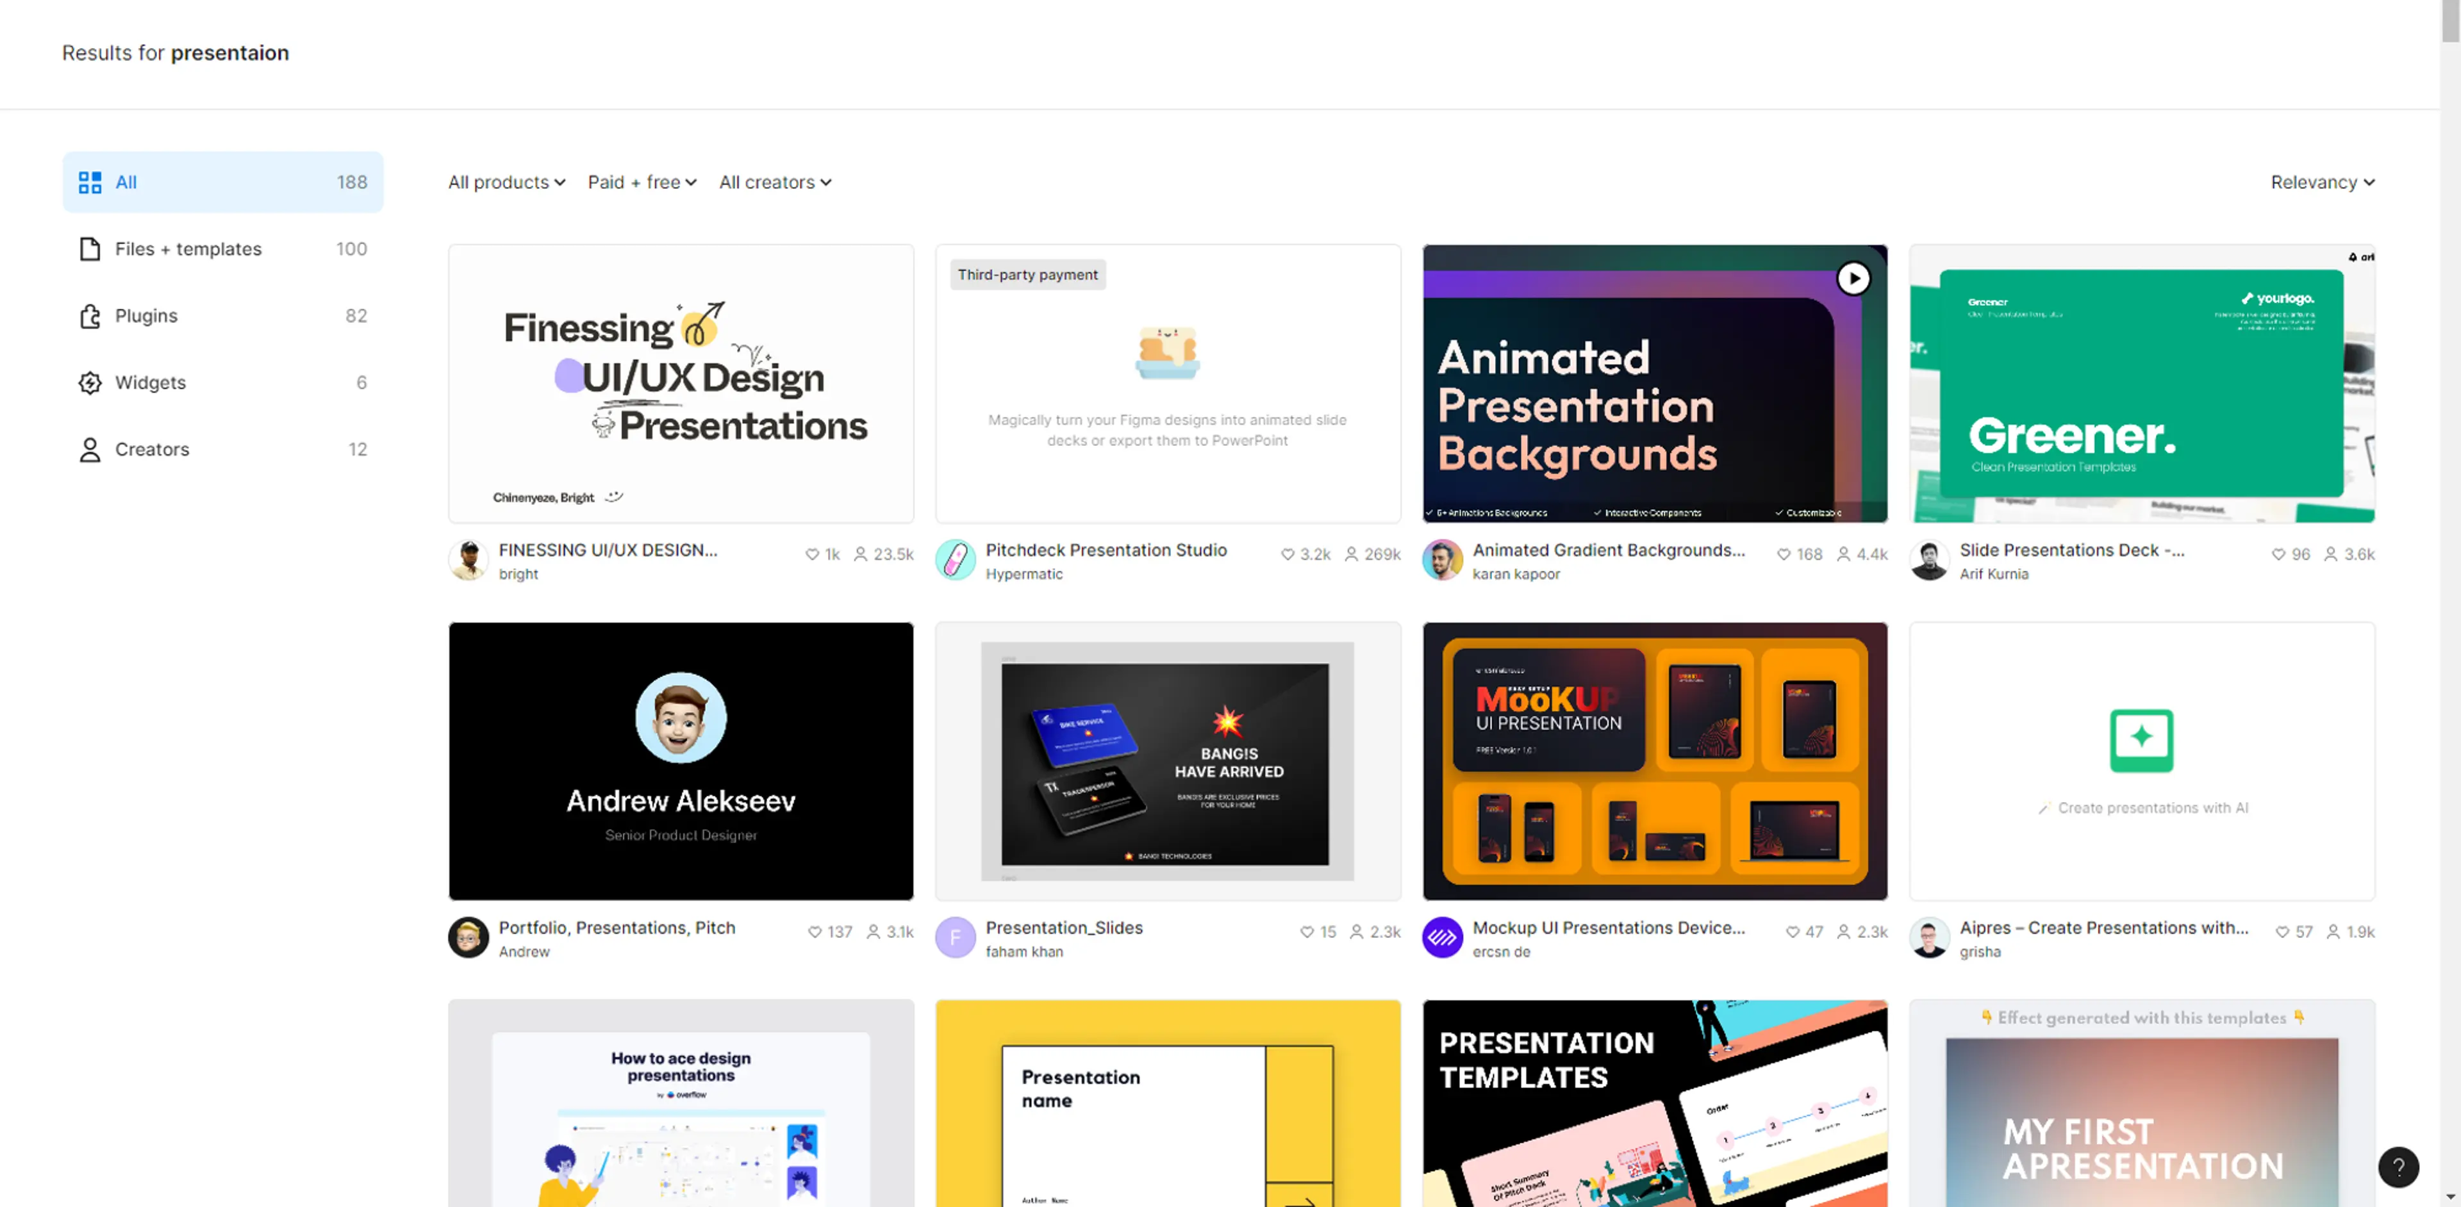
Task: Click the Files + templates document icon
Action: tap(90, 249)
